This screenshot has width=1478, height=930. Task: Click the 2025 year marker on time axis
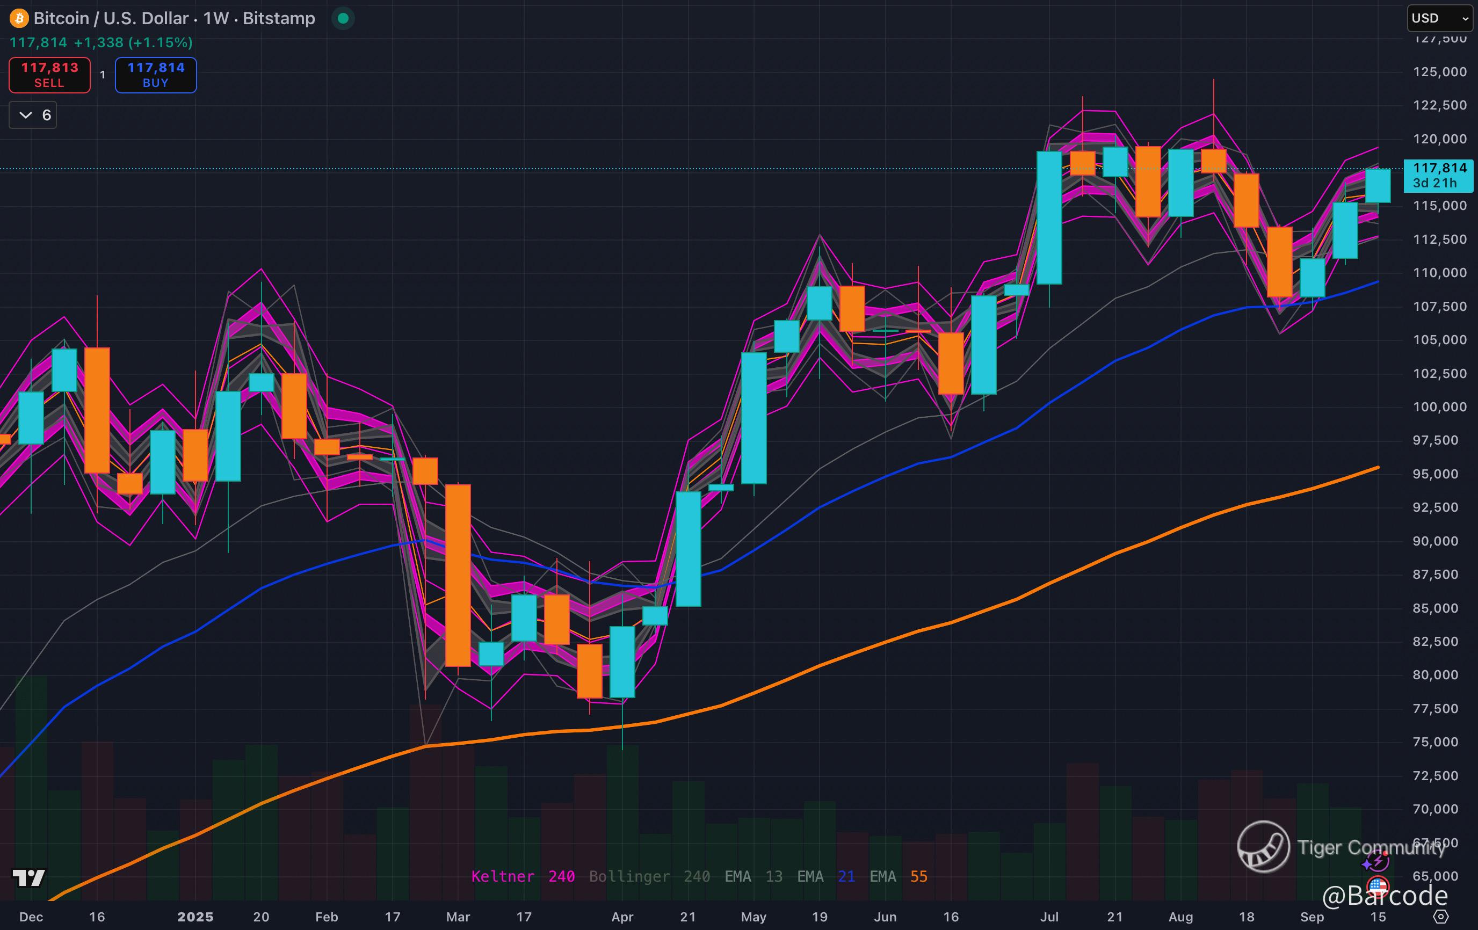click(x=195, y=917)
